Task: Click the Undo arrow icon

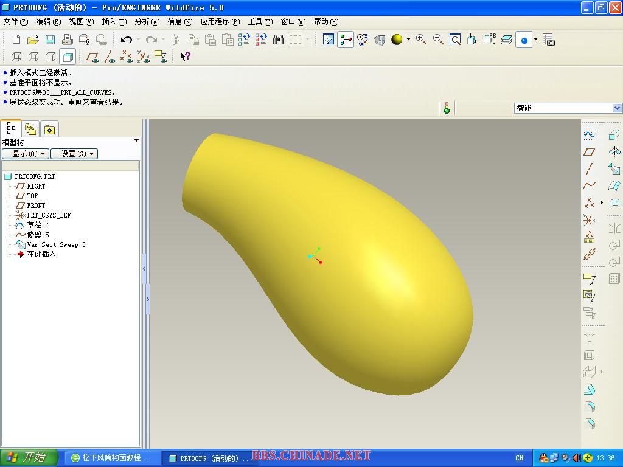Action: point(126,40)
